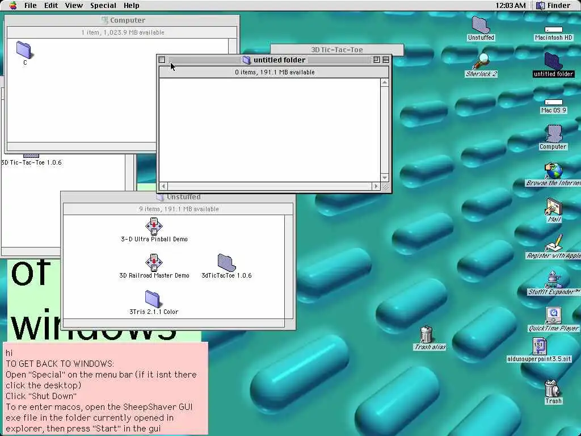
Task: Close the untitled folder window
Action: tap(162, 60)
